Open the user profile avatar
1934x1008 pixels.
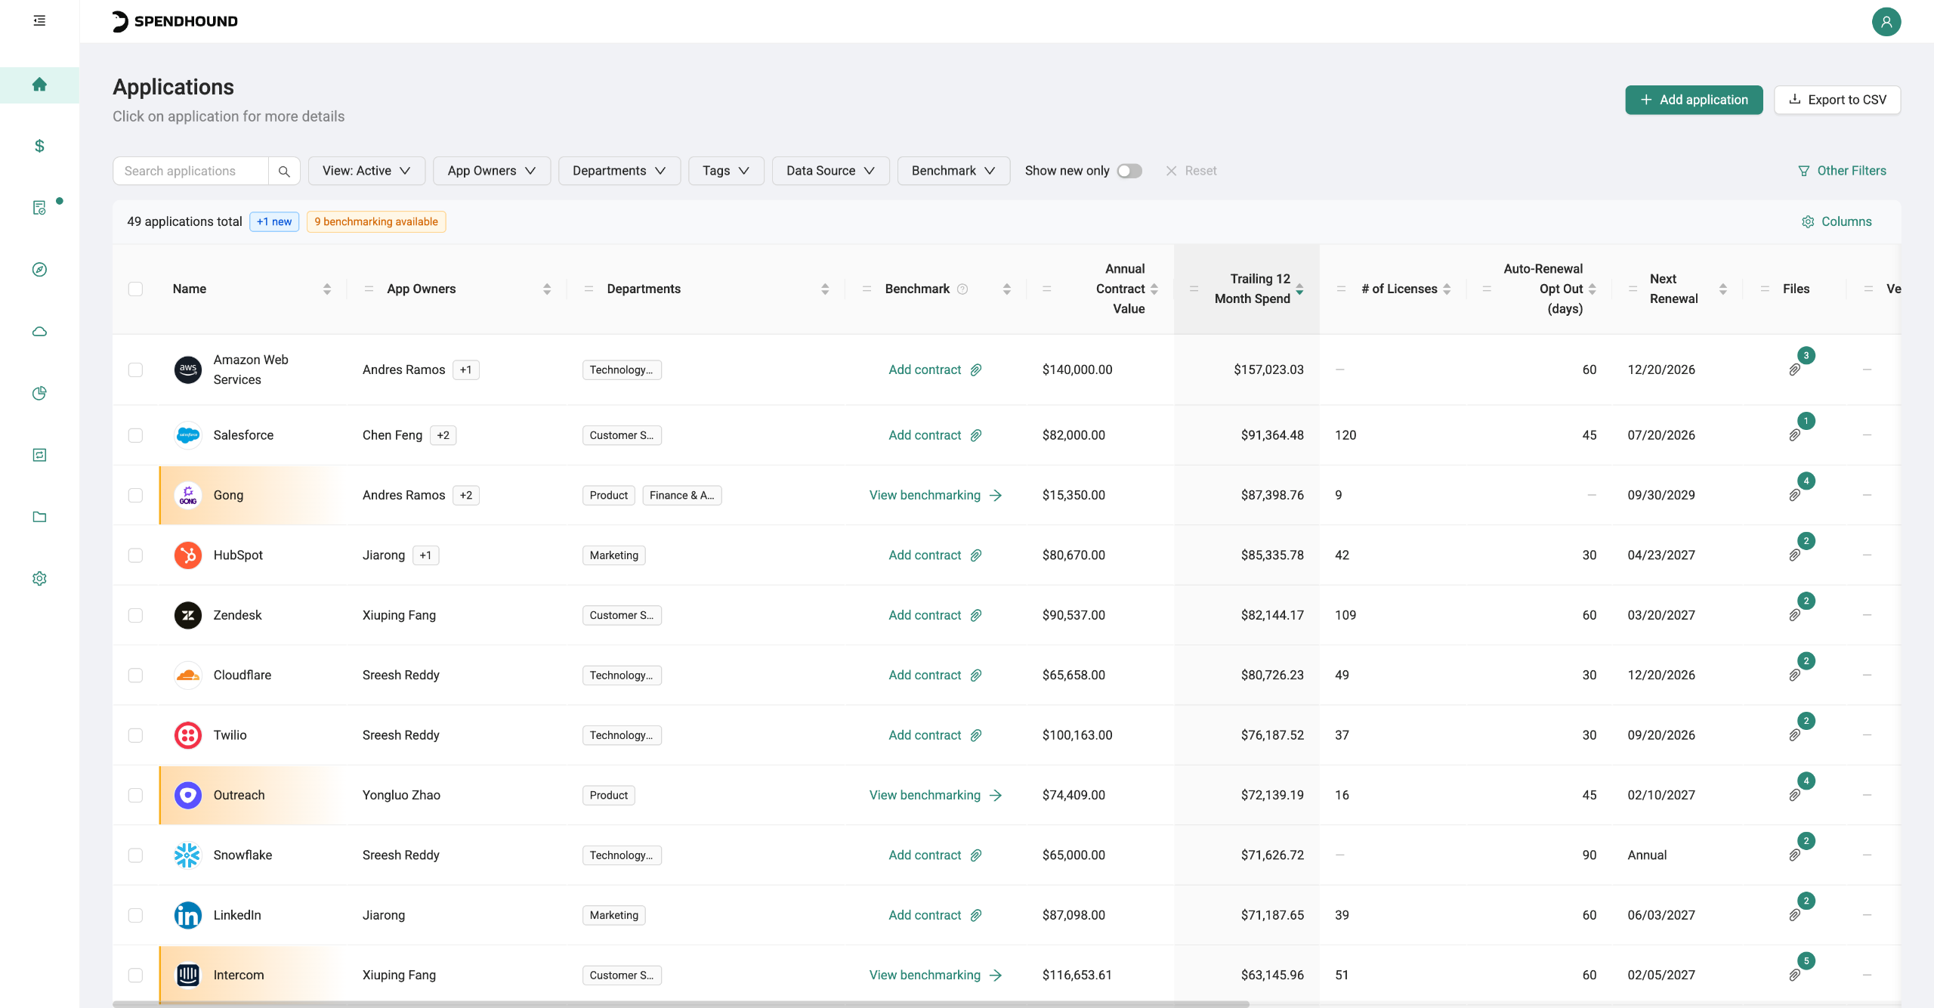click(x=1886, y=21)
